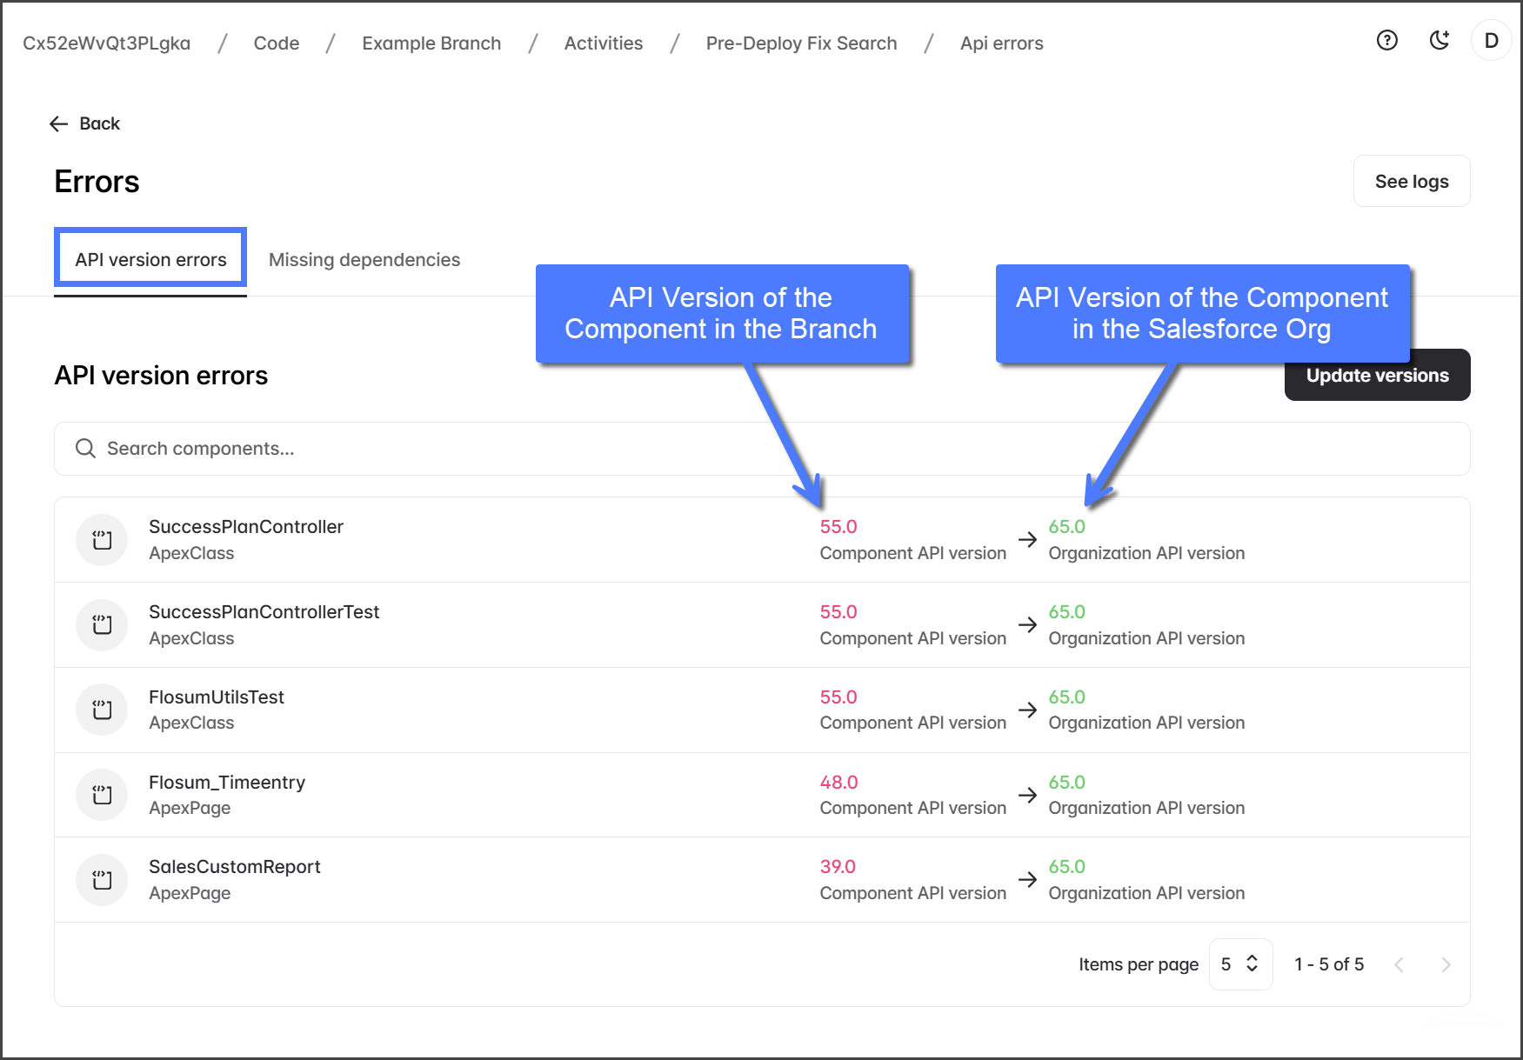Select the API version errors tab

point(150,260)
